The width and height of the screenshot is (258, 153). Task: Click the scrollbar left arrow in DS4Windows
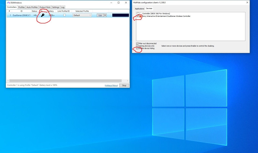[8, 81]
